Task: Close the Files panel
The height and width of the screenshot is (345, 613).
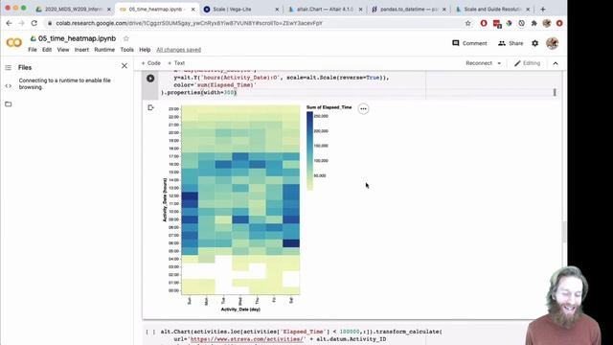Action: click(x=125, y=66)
